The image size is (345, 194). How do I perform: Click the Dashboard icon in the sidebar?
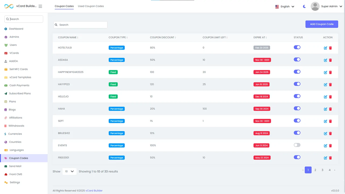click(6, 29)
